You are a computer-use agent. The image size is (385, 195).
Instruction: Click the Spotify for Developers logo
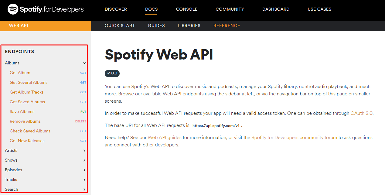46,9
